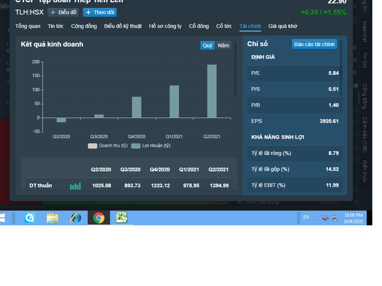The image size is (382, 286).
Task: Click the network tray icon
Action: 335,218
